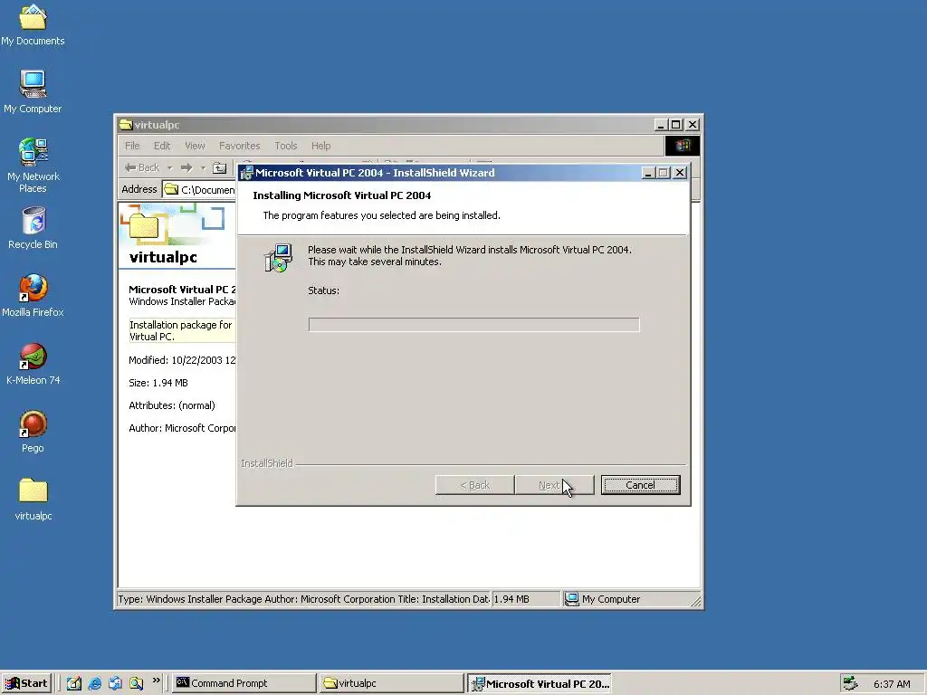Screen dimensions: 927x695
Task: Open the Outlook Express quick launch icon
Action: tap(115, 683)
